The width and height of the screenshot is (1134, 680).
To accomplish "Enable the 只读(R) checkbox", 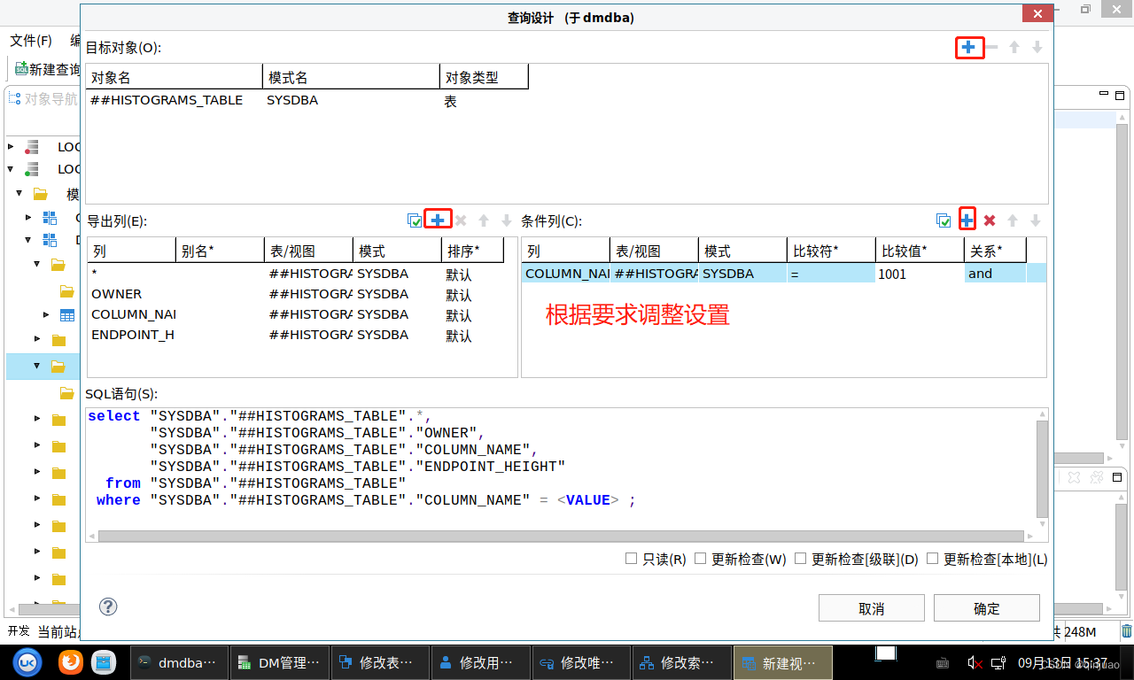I will (x=631, y=559).
